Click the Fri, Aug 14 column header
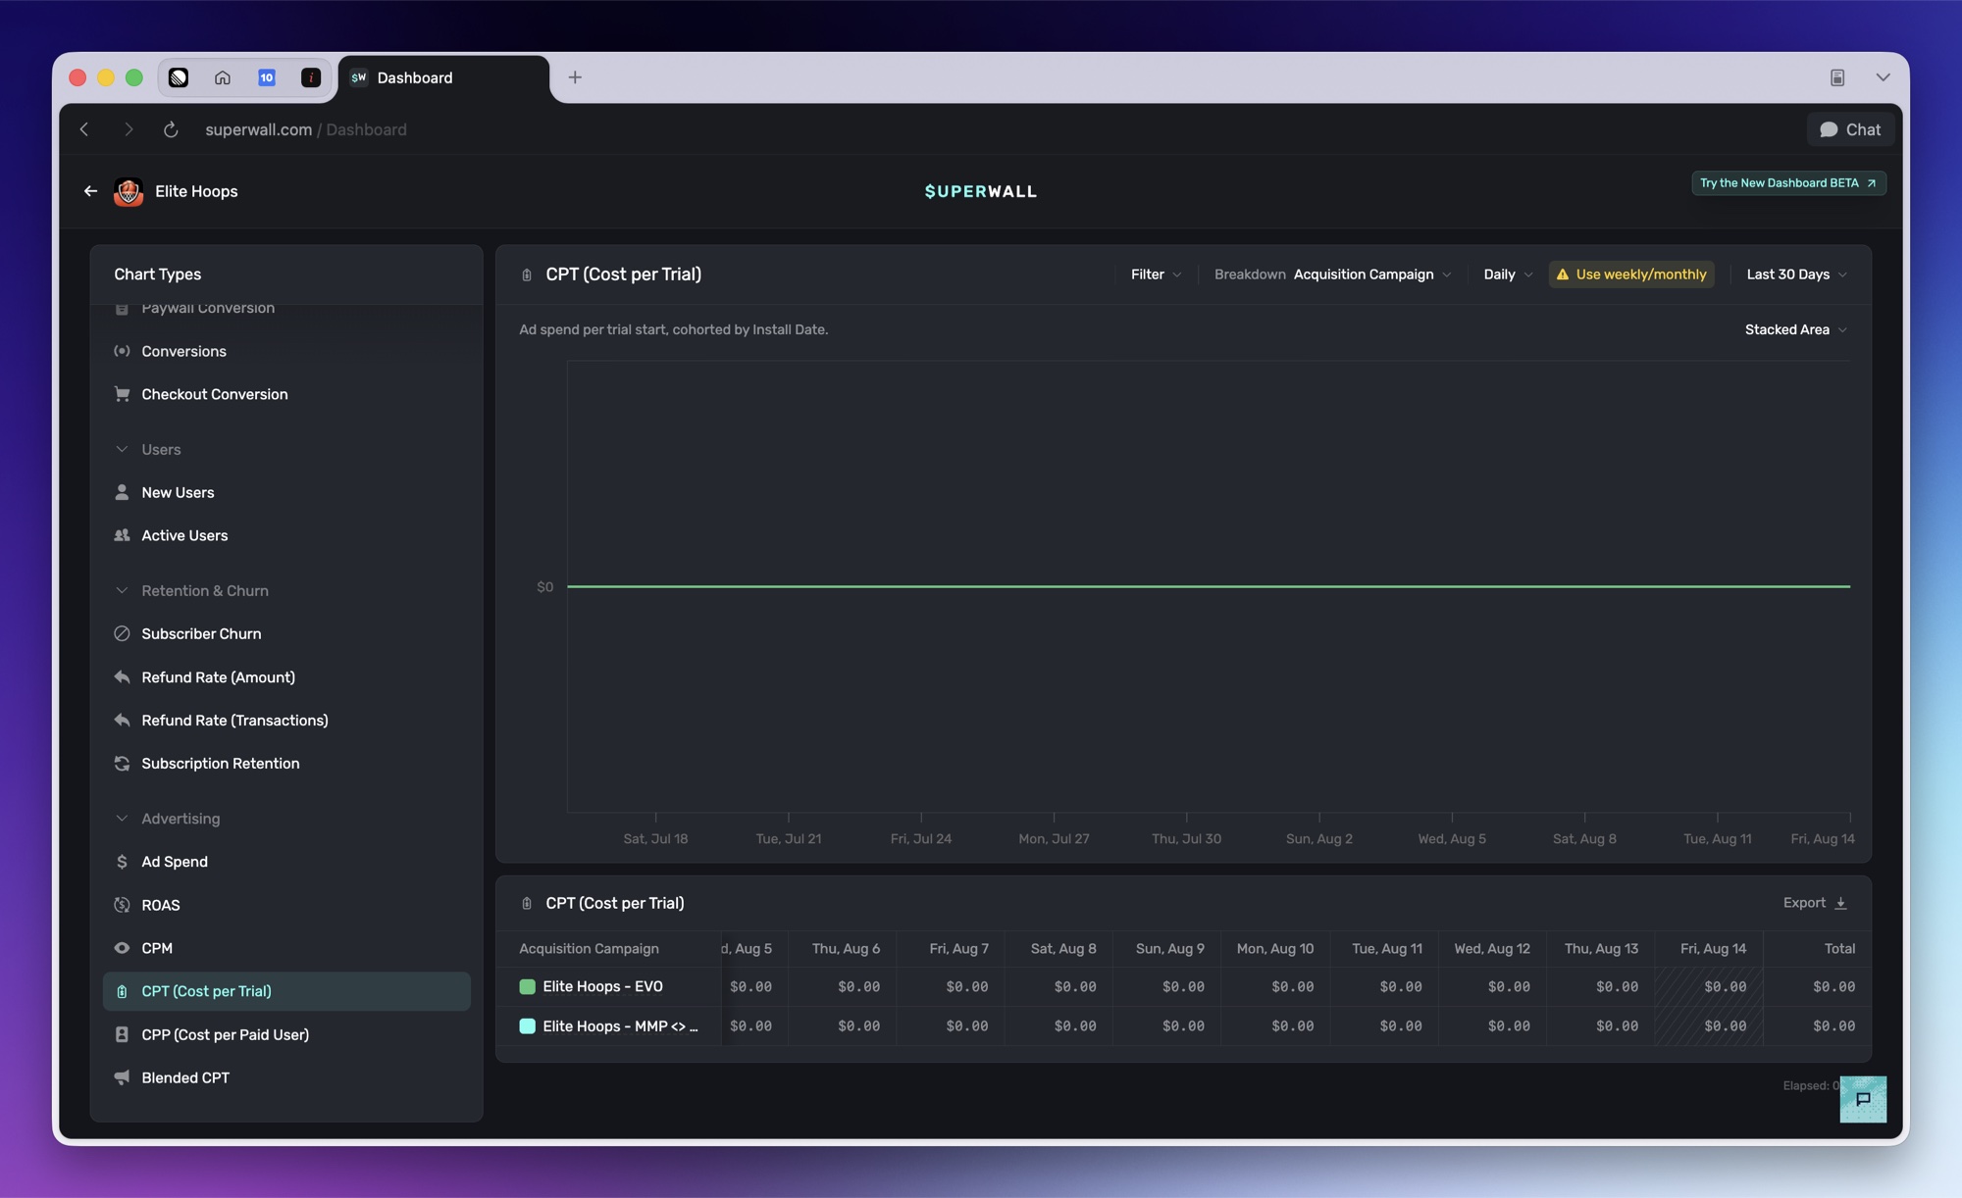Viewport: 1962px width, 1198px height. pos(1713,948)
